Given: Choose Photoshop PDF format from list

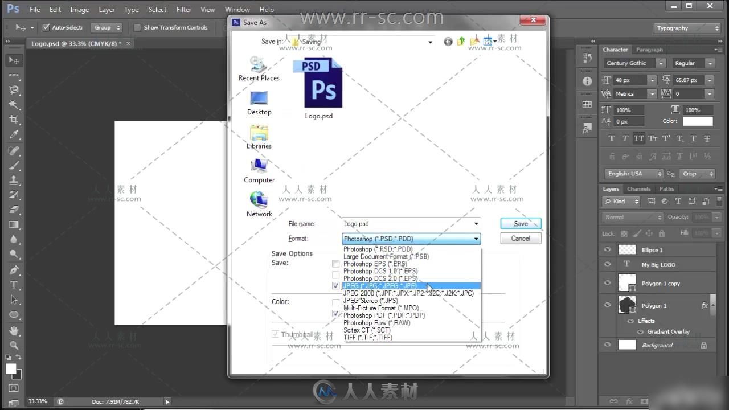Looking at the screenshot, I should [411, 315].
